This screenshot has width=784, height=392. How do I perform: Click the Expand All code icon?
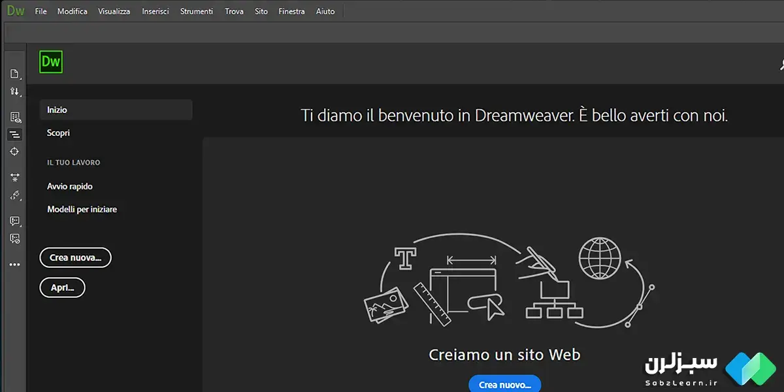(x=14, y=177)
